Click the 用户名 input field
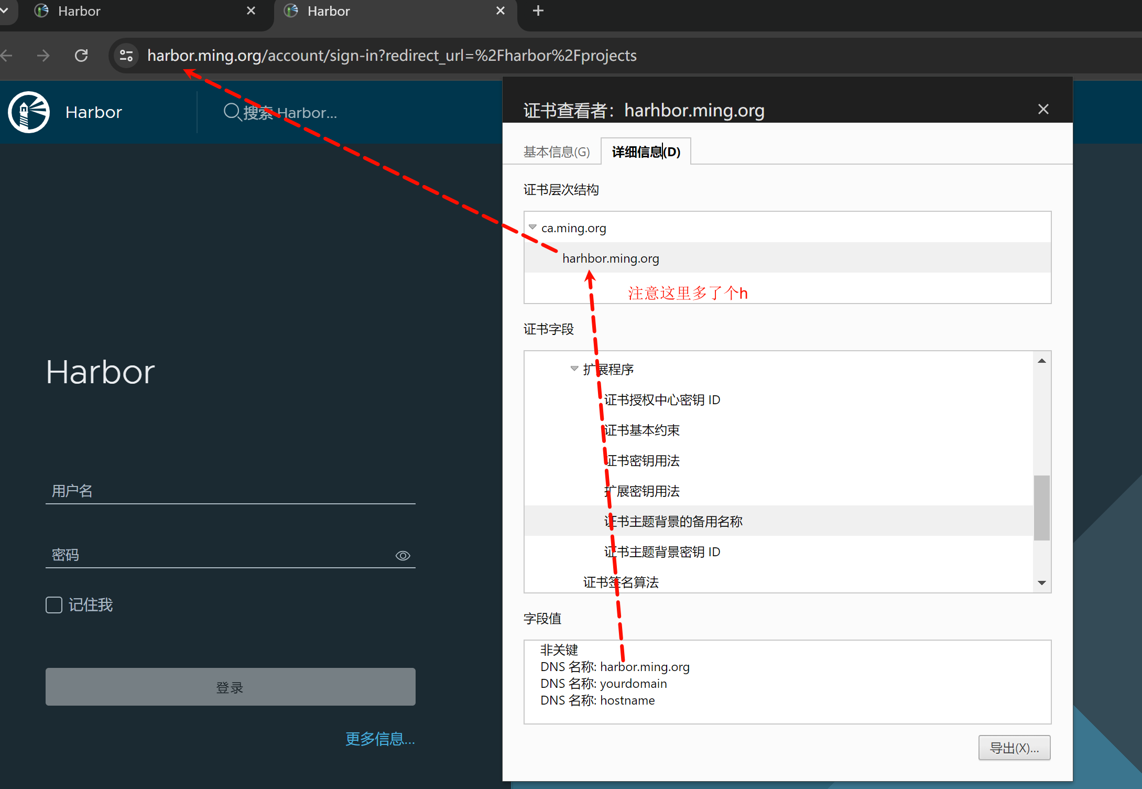 click(x=231, y=491)
